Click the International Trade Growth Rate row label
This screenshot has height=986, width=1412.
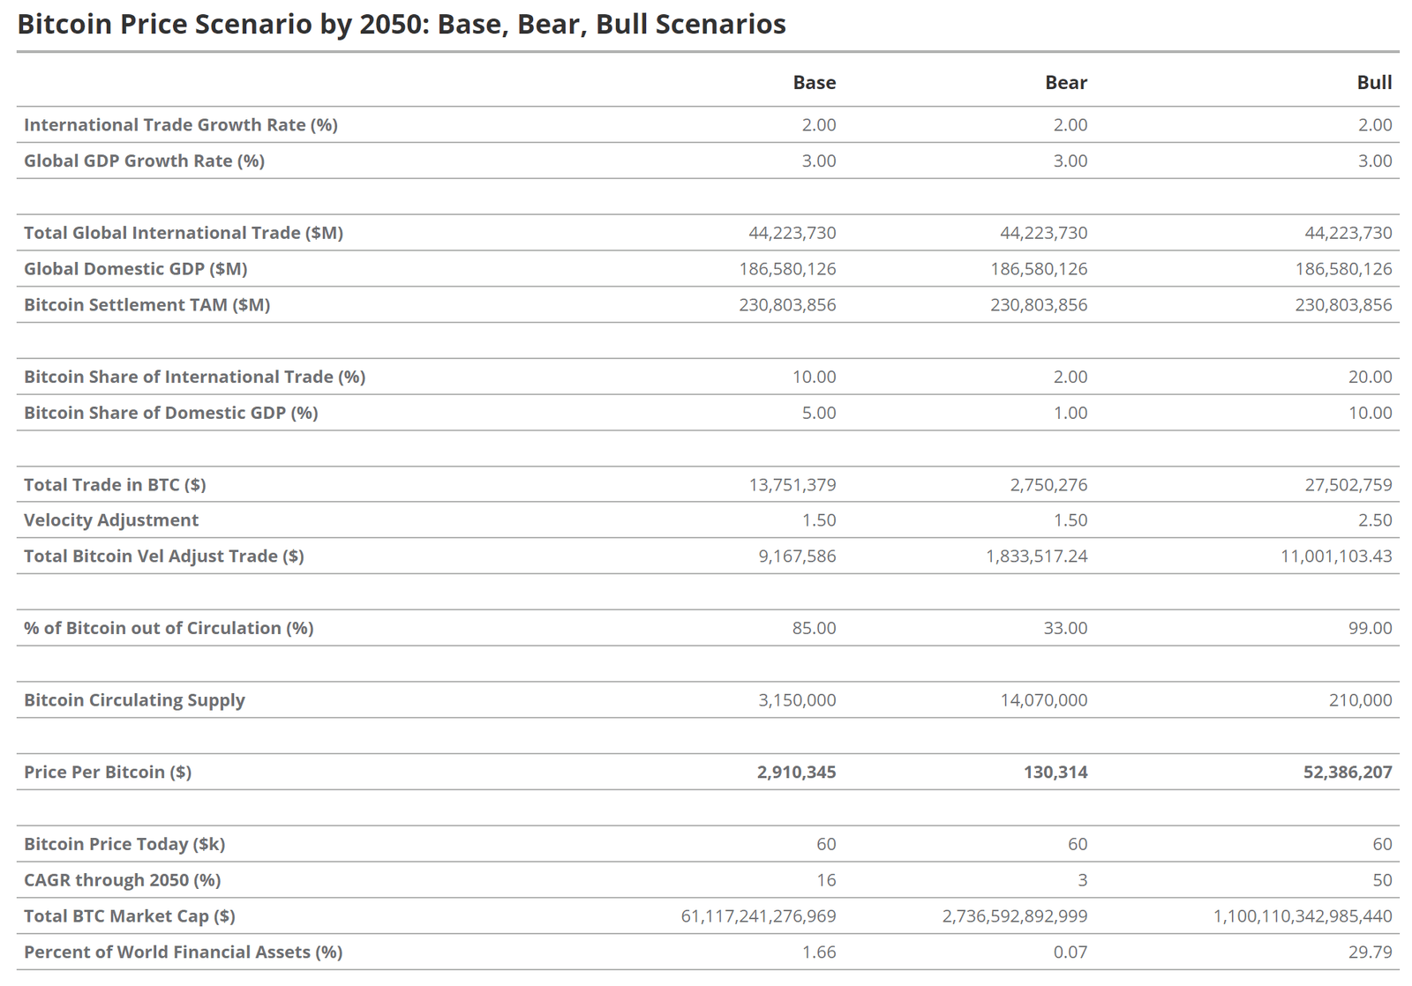(181, 125)
